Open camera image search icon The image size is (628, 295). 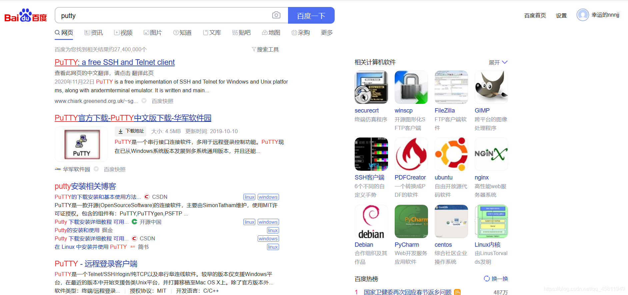tap(276, 15)
